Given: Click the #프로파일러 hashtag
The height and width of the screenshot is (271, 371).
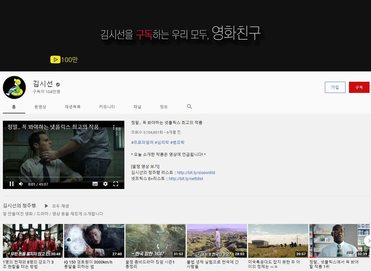Looking at the screenshot, I should [142, 142].
